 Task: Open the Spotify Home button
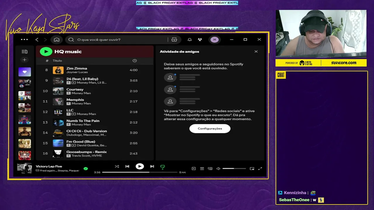pyautogui.click(x=57, y=40)
